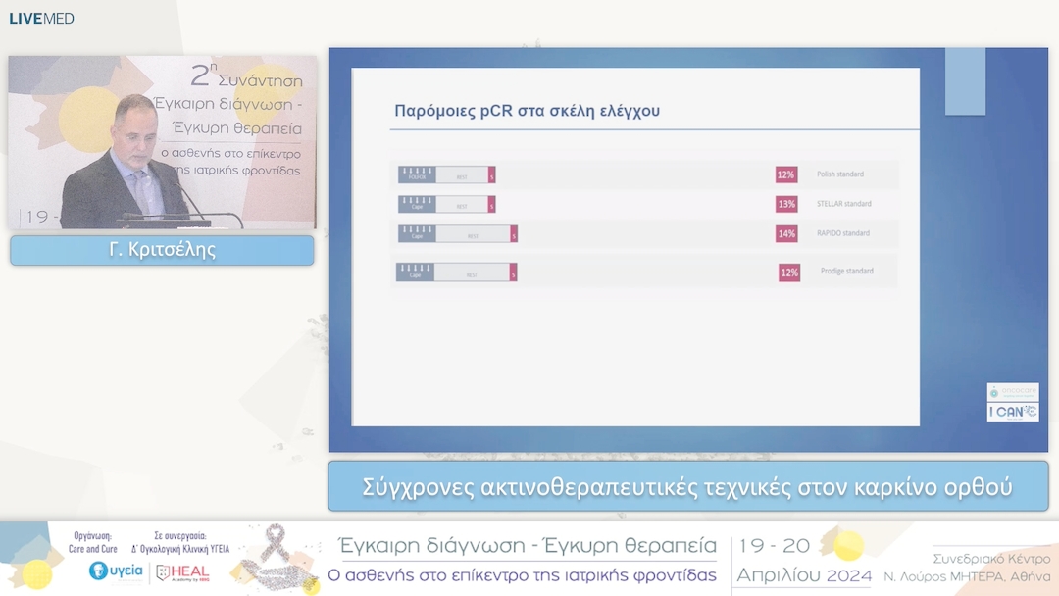Click the speaker video thumbnail

[x=162, y=140]
